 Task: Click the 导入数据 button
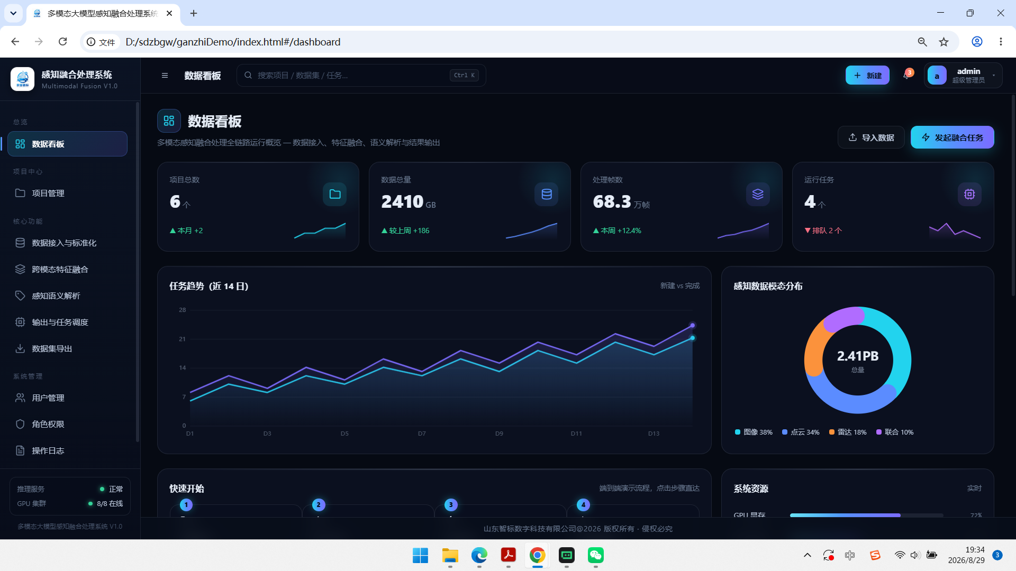871,137
